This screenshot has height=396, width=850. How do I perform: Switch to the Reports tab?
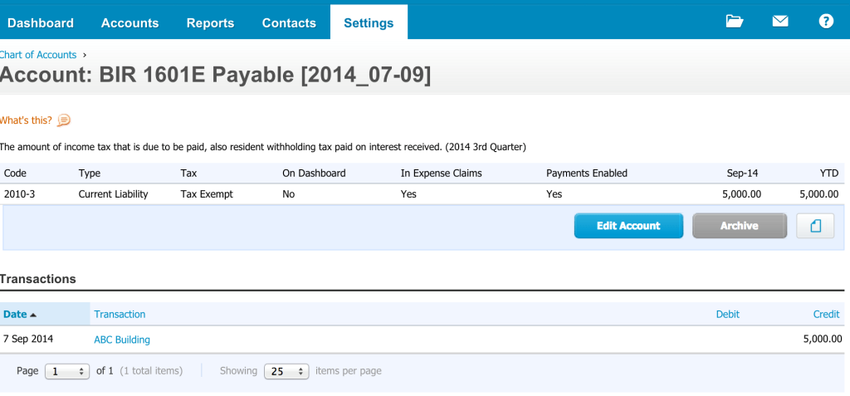(x=210, y=22)
